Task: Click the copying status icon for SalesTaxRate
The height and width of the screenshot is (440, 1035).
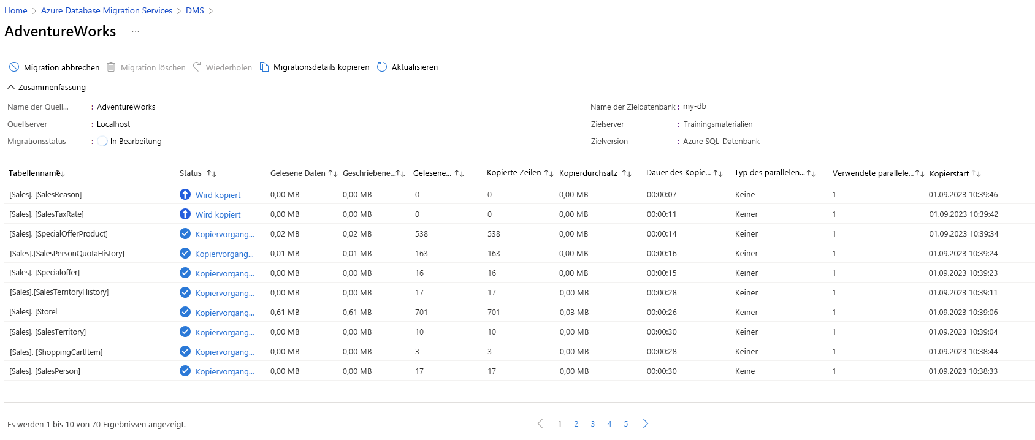Action: (x=185, y=214)
